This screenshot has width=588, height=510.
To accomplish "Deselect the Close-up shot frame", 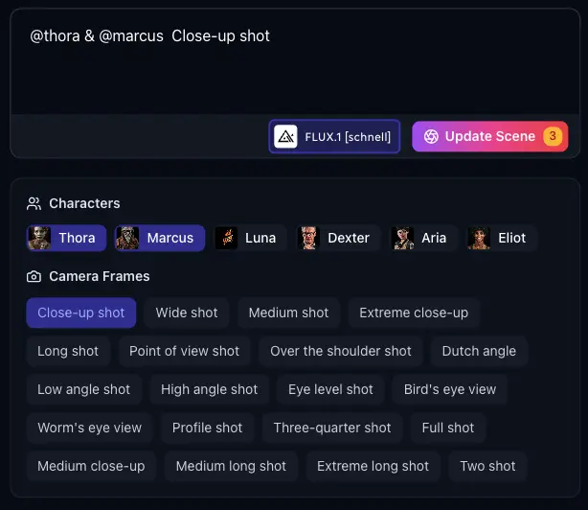I will coord(81,313).
